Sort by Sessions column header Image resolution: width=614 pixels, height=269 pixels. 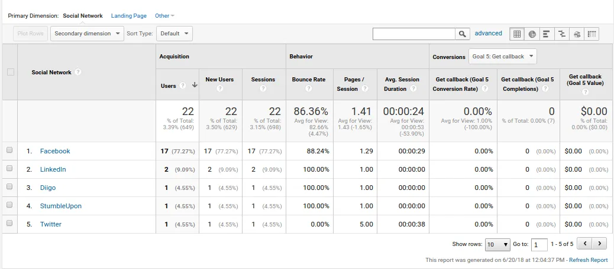(x=263, y=79)
